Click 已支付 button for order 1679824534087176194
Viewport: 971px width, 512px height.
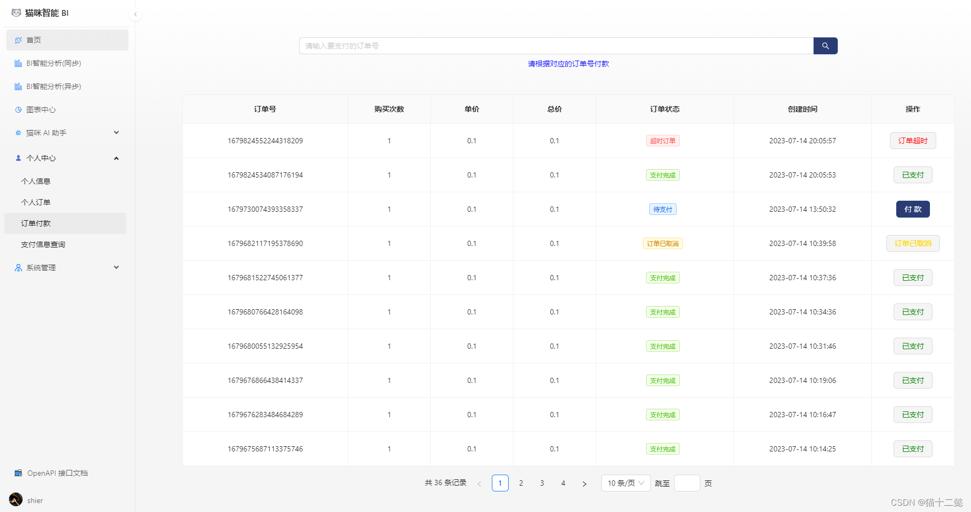click(913, 175)
